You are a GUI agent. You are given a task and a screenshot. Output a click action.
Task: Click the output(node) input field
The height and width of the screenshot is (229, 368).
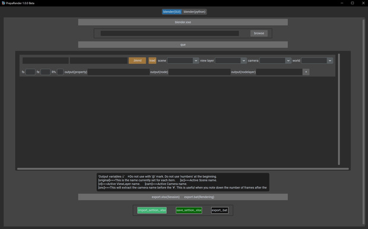click(199, 72)
